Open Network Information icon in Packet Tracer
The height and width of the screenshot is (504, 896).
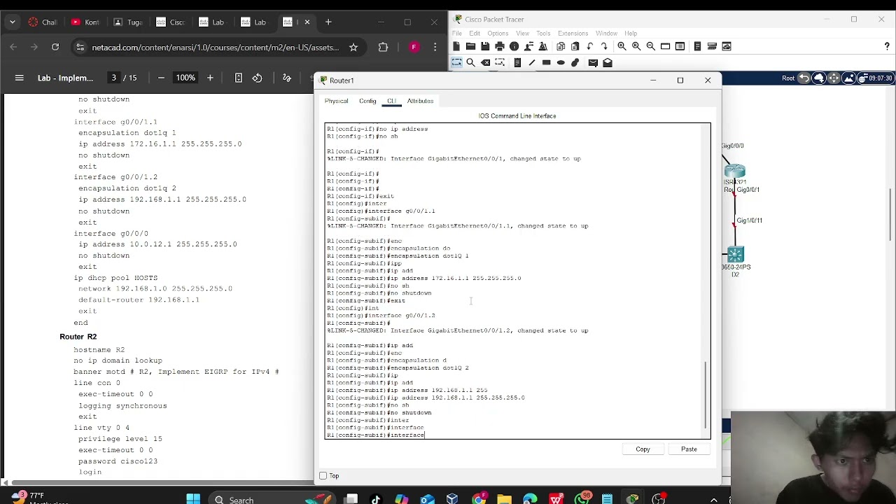514,46
